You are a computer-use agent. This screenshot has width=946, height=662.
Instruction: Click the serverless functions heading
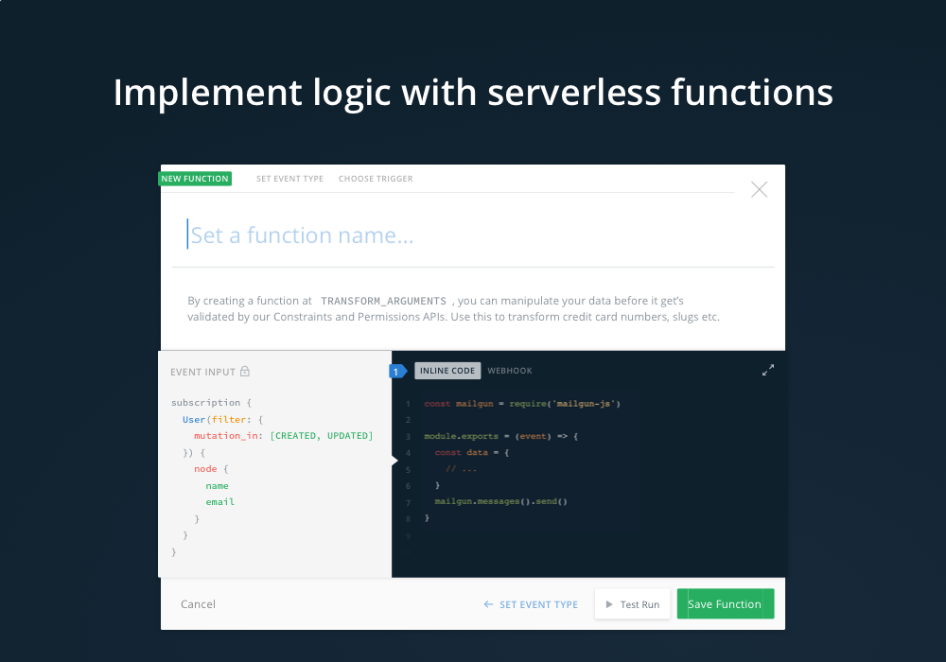click(x=473, y=93)
